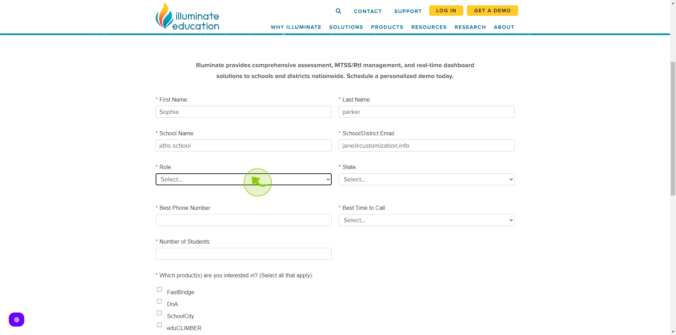Screen dimensions: 676x335
Task: Click the page vertical scrollbar thumb
Action: click(x=673, y=128)
